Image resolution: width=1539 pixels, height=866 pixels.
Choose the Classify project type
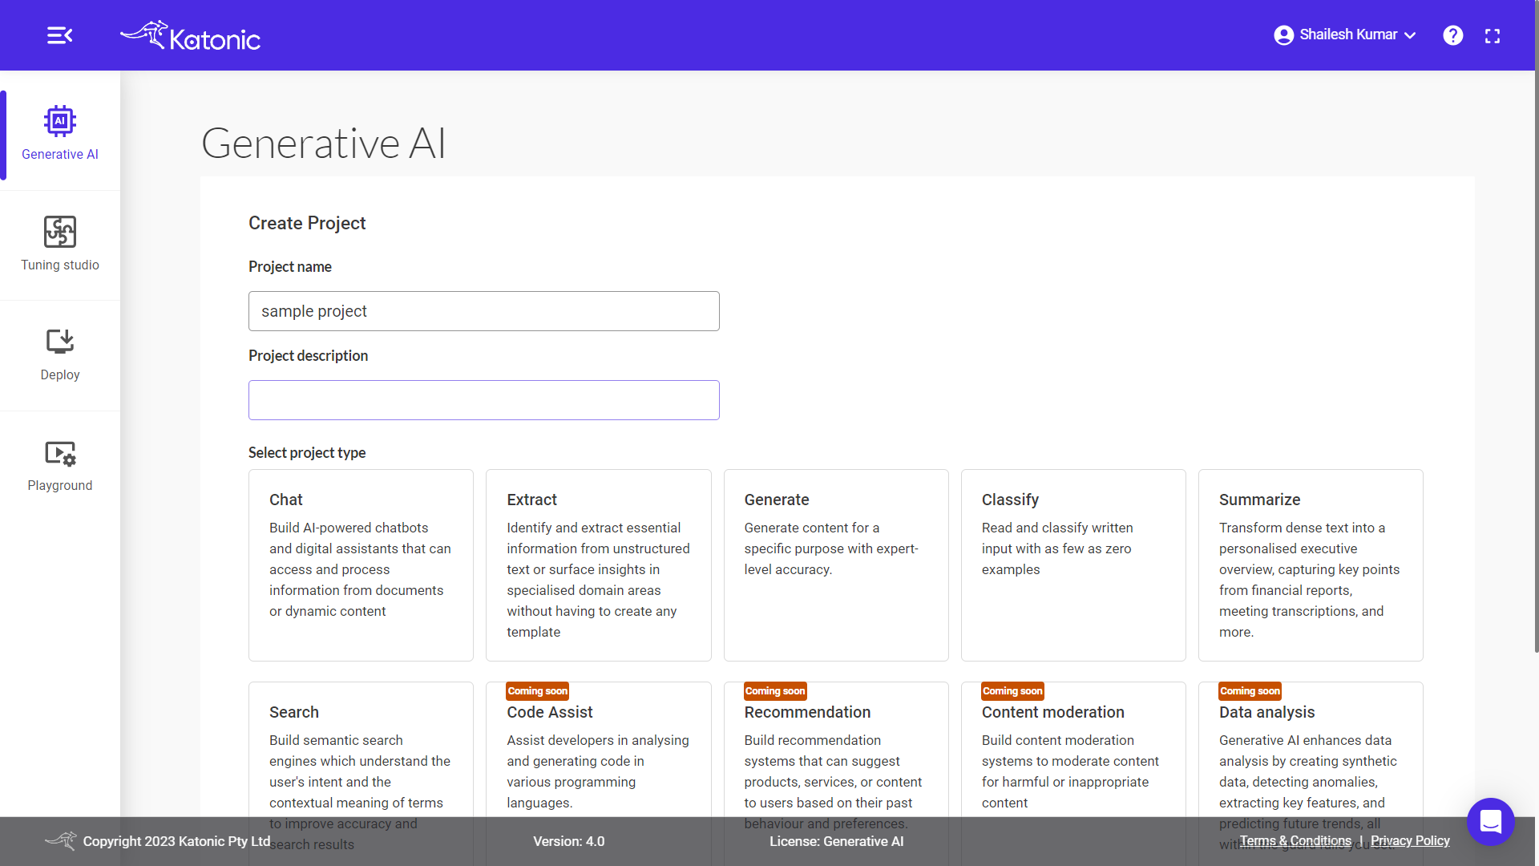[1073, 565]
